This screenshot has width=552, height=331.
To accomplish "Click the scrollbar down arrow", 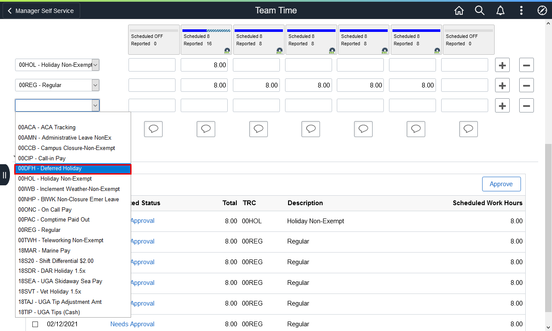I will tap(548, 327).
